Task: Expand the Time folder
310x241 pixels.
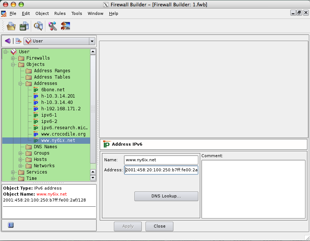Action: [13, 178]
